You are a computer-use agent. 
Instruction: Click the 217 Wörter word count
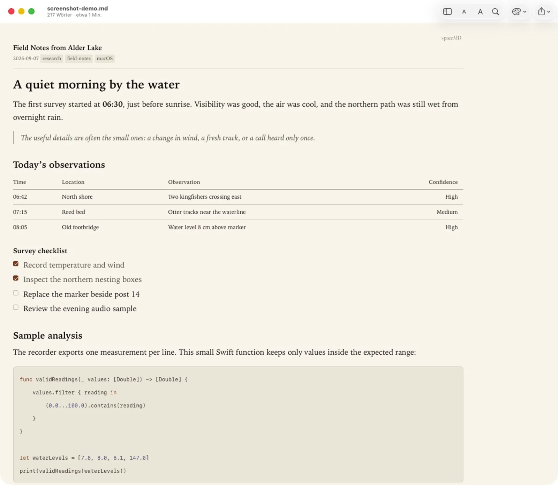coord(60,15)
